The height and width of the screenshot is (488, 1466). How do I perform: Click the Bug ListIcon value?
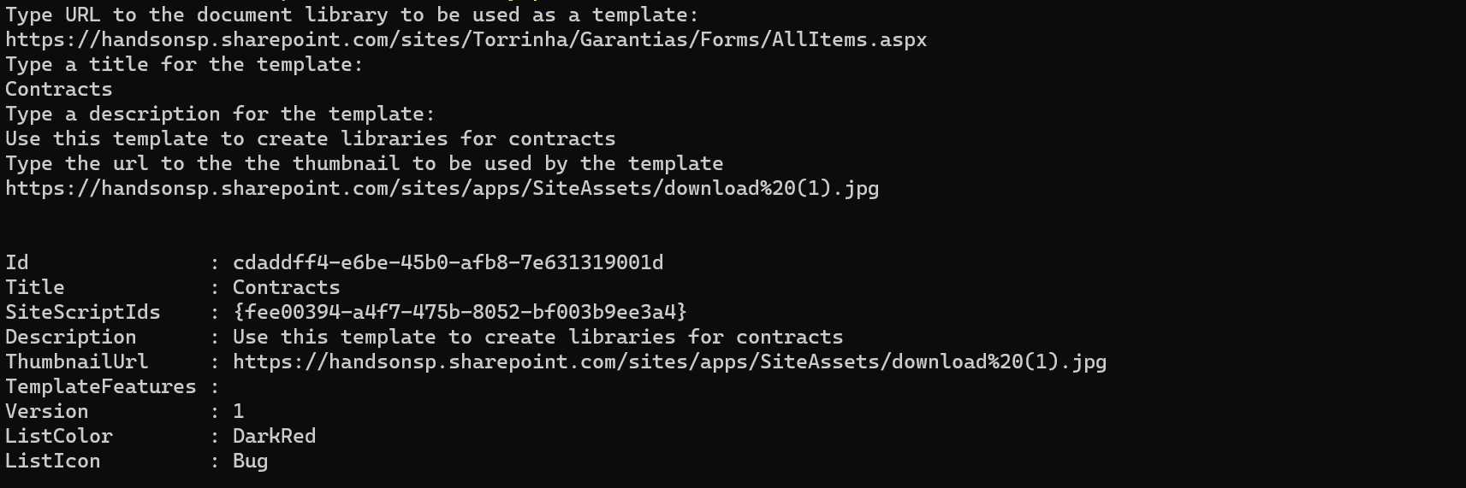click(250, 461)
